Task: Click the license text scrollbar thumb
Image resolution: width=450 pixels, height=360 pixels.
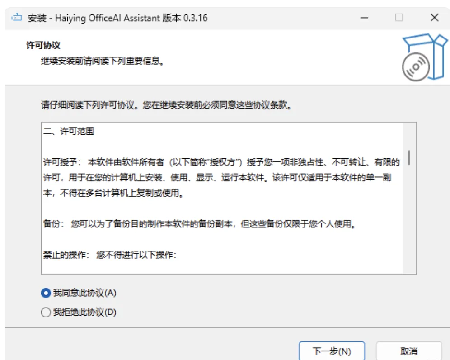Action: coord(409,158)
